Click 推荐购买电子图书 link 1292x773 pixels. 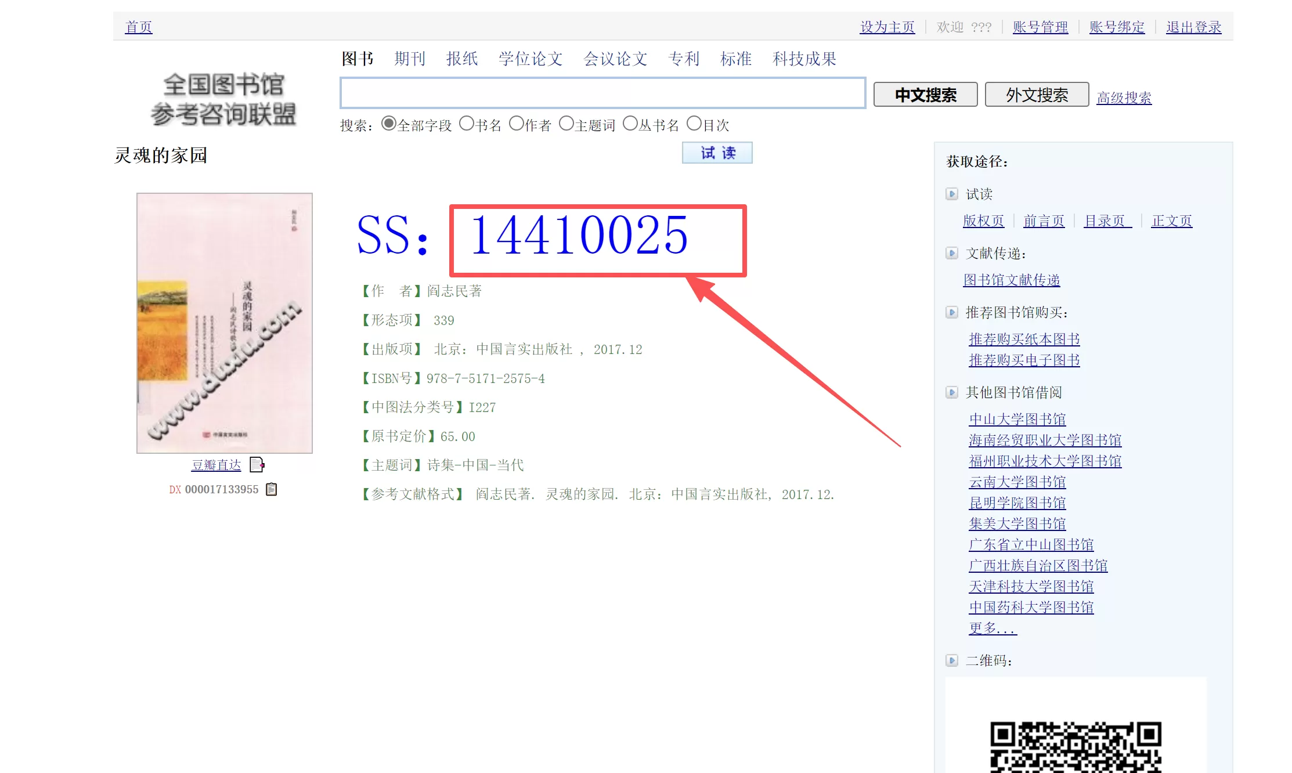(1024, 360)
